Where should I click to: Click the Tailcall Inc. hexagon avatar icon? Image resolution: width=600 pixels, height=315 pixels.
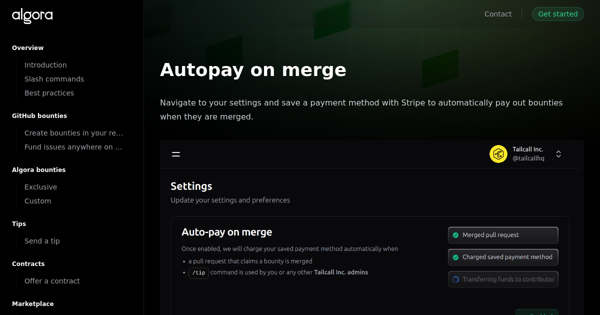498,154
